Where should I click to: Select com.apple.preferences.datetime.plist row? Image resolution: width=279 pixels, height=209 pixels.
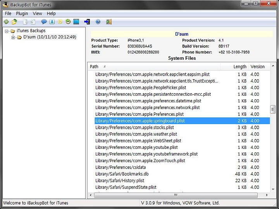point(182,101)
